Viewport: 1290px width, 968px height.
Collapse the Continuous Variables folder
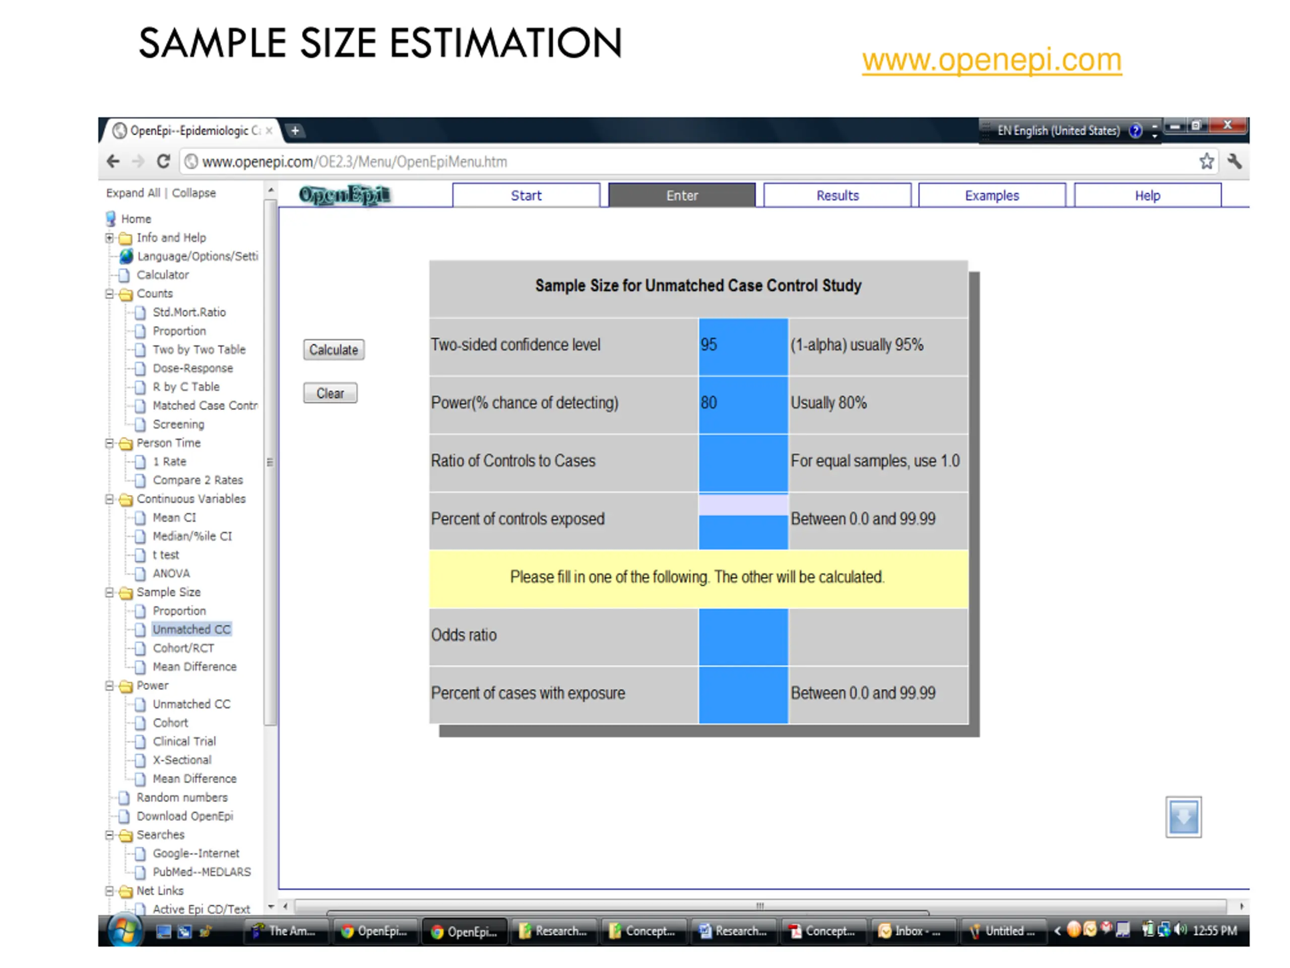[x=110, y=499]
